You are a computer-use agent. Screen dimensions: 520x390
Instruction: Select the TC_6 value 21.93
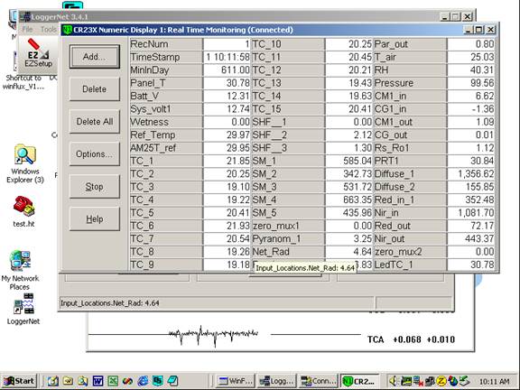click(x=227, y=226)
